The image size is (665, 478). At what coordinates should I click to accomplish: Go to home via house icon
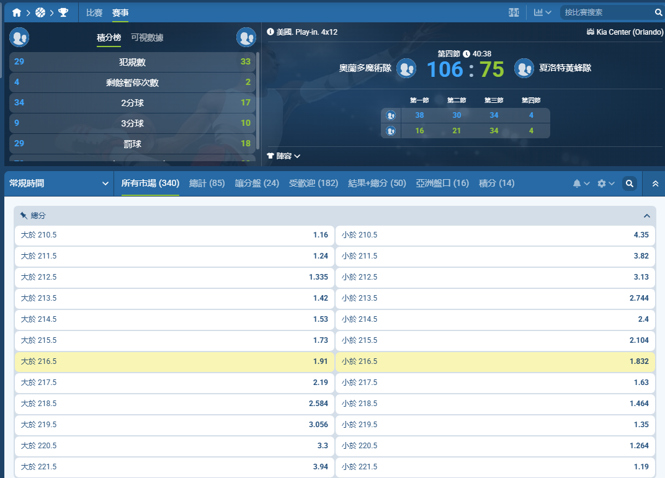tap(17, 12)
